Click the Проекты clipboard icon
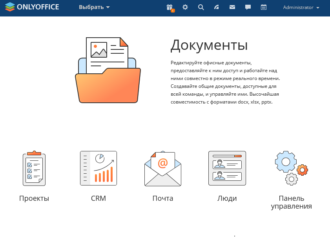Screen dimensions: 330x240 pos(34,169)
